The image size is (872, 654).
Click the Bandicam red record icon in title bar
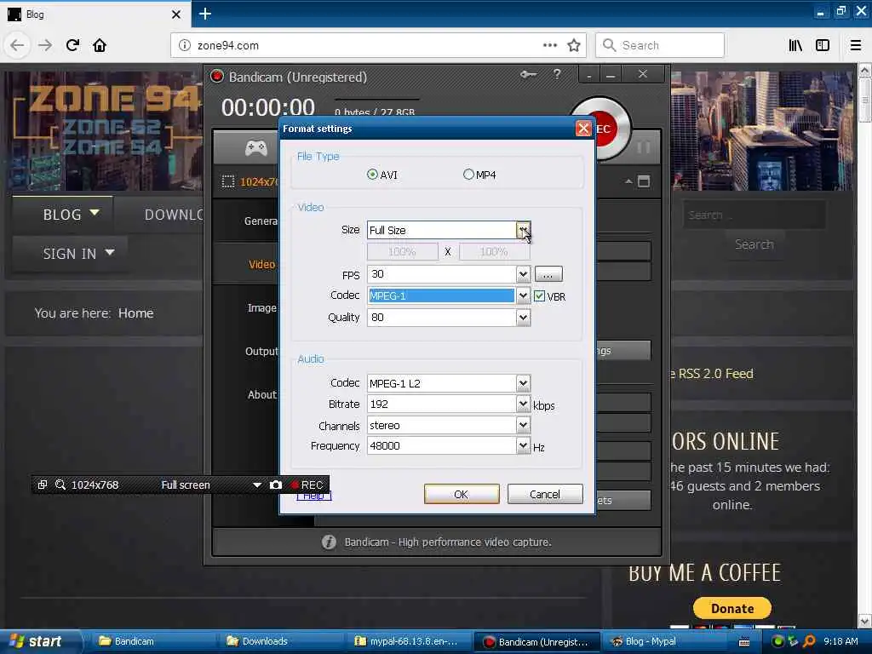coord(216,77)
